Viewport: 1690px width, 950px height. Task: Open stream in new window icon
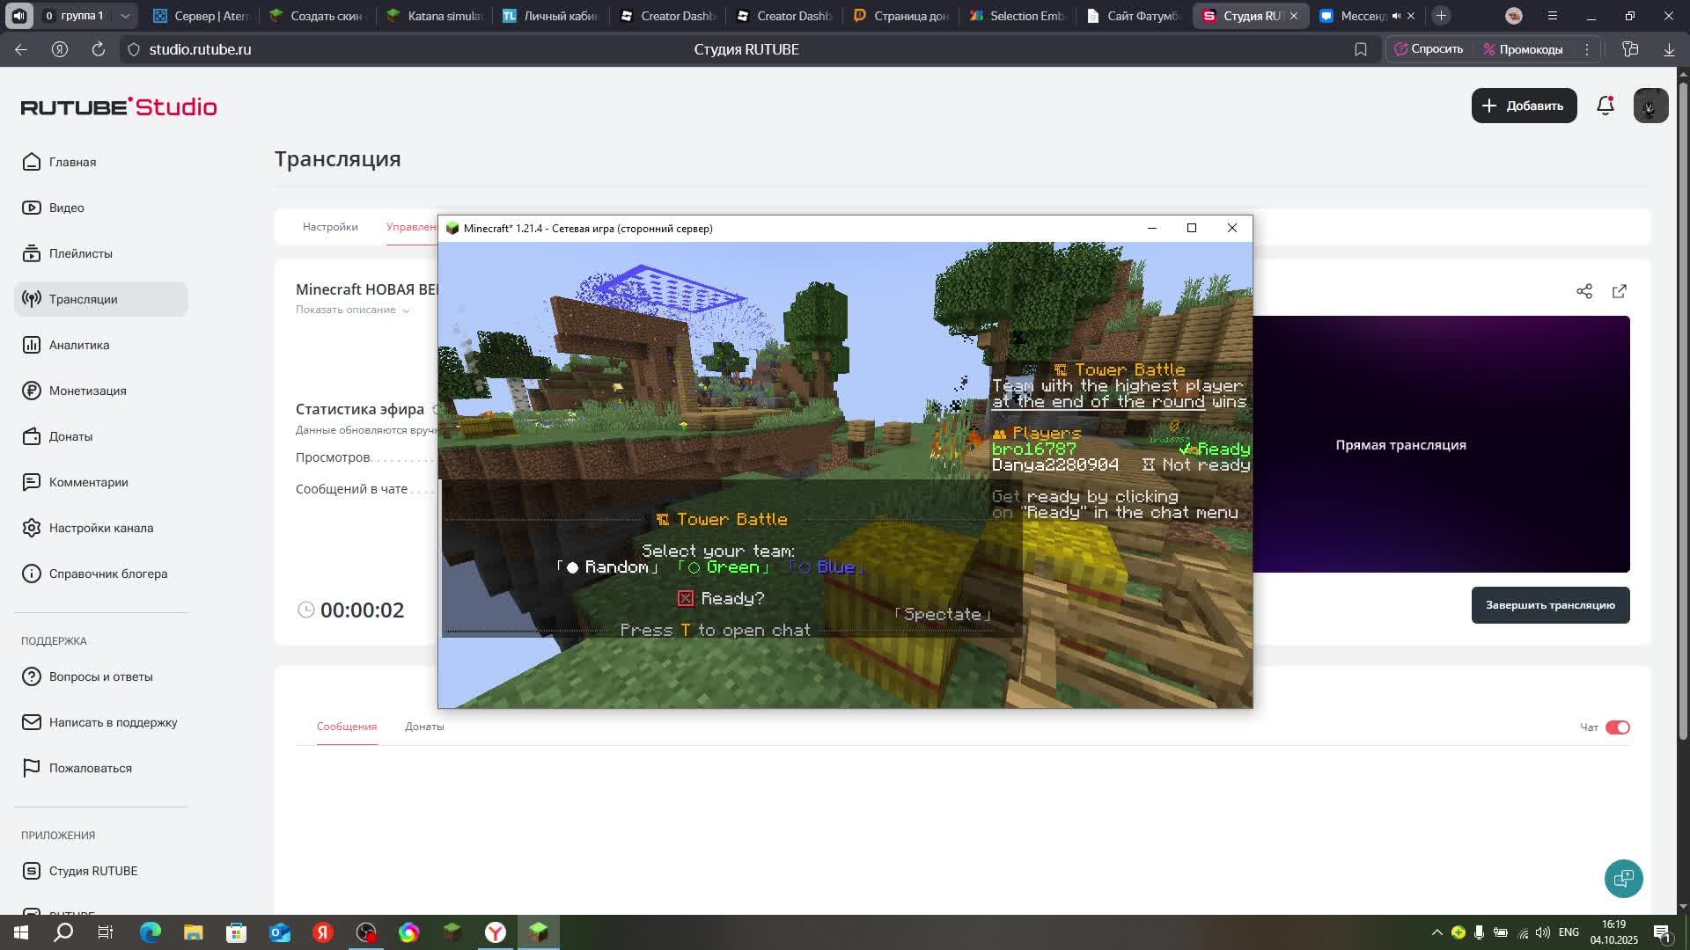pyautogui.click(x=1620, y=291)
